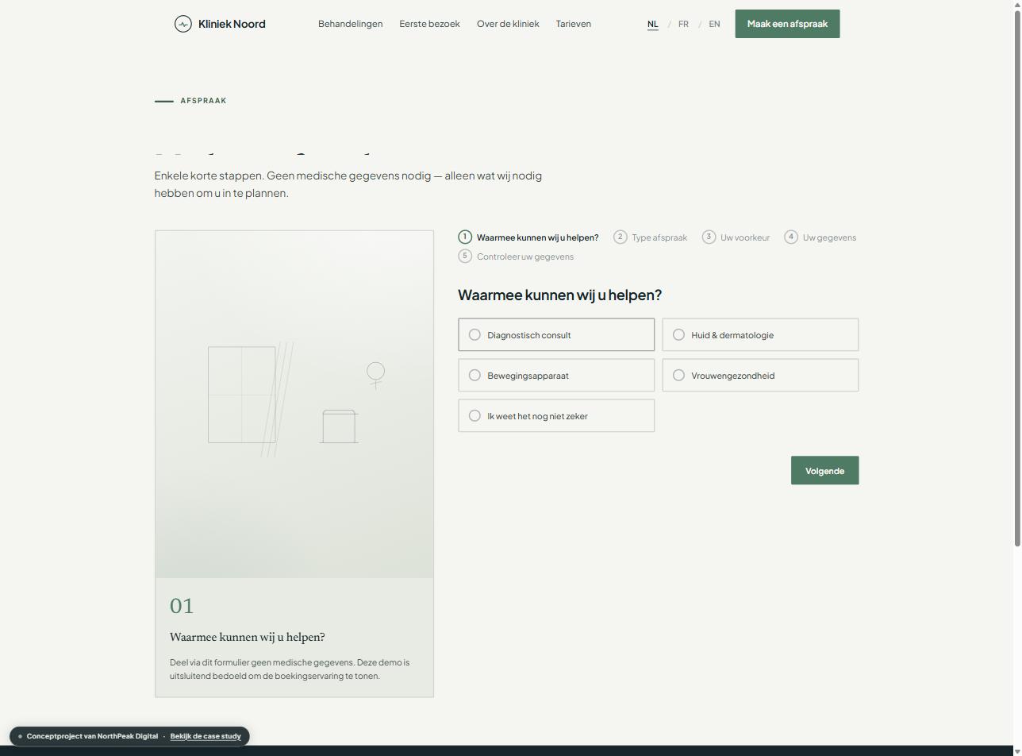
Task: Open the Behandelingen menu item
Action: click(350, 24)
